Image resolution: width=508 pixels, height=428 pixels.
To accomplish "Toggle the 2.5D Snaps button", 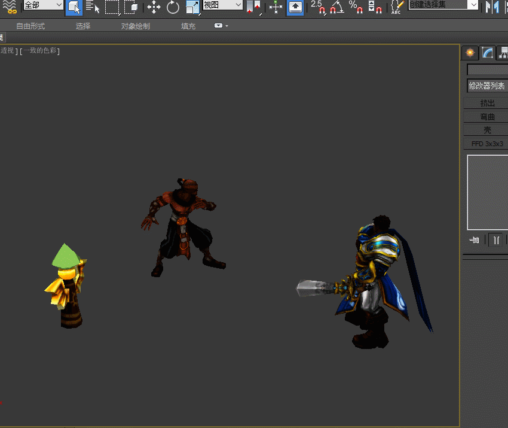I will [x=319, y=7].
